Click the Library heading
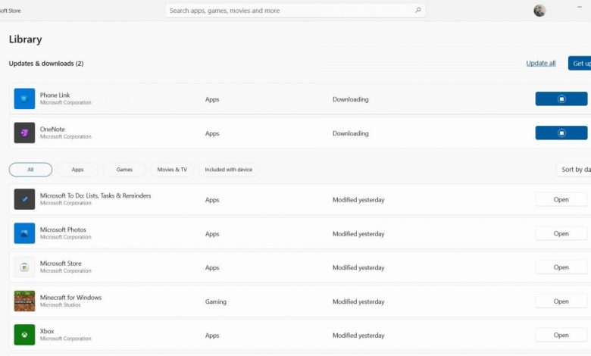This screenshot has width=591, height=356. (25, 39)
